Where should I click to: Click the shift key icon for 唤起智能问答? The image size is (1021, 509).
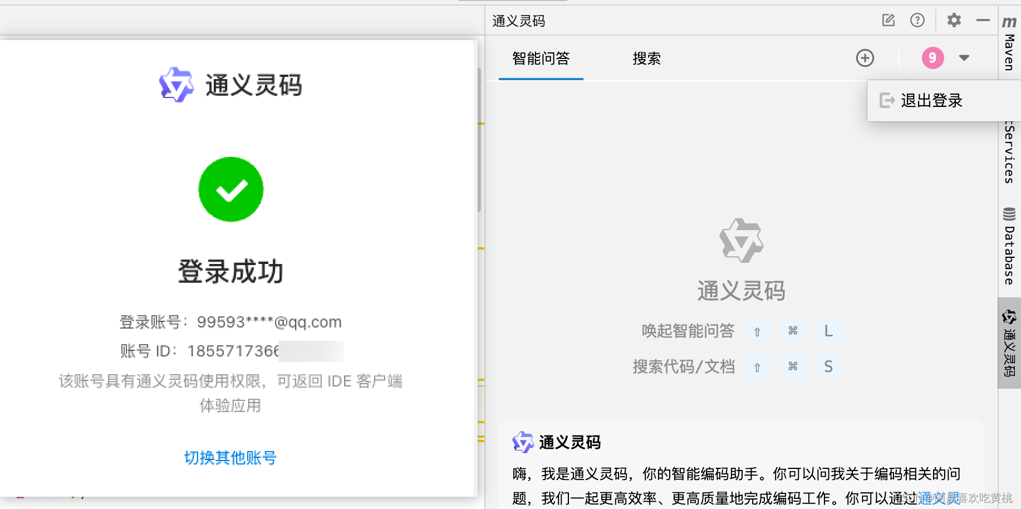tap(757, 331)
